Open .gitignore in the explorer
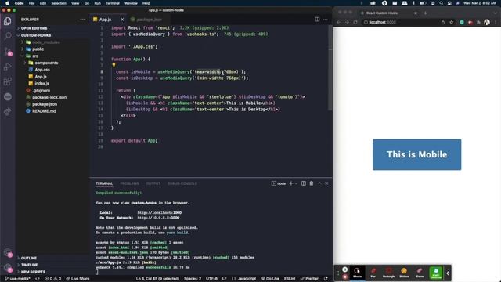501x282 pixels. [41, 91]
